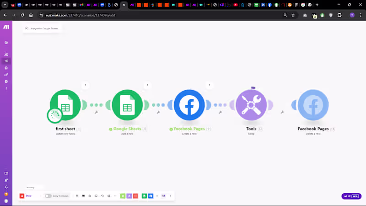Viewport: 366px width, 206px height.
Task: Open the Webhooks globe icon in sidebar
Action: [x=6, y=81]
